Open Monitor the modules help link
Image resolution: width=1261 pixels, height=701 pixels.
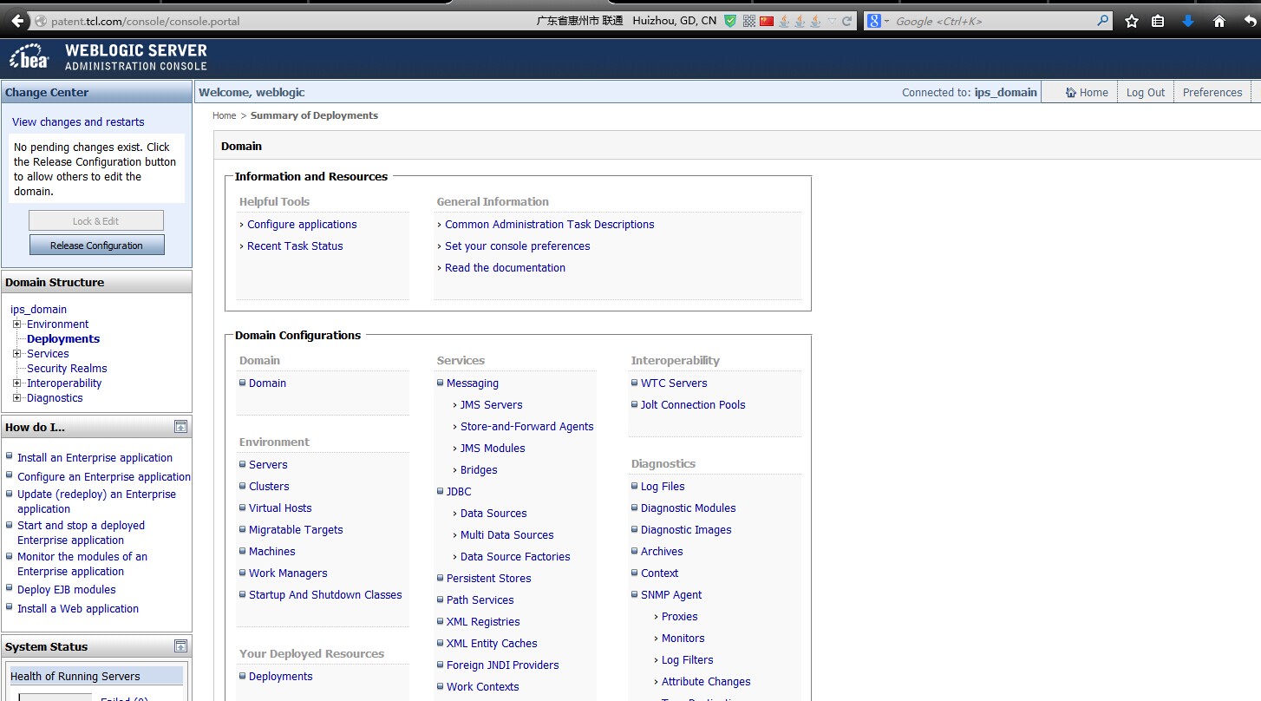coord(82,564)
